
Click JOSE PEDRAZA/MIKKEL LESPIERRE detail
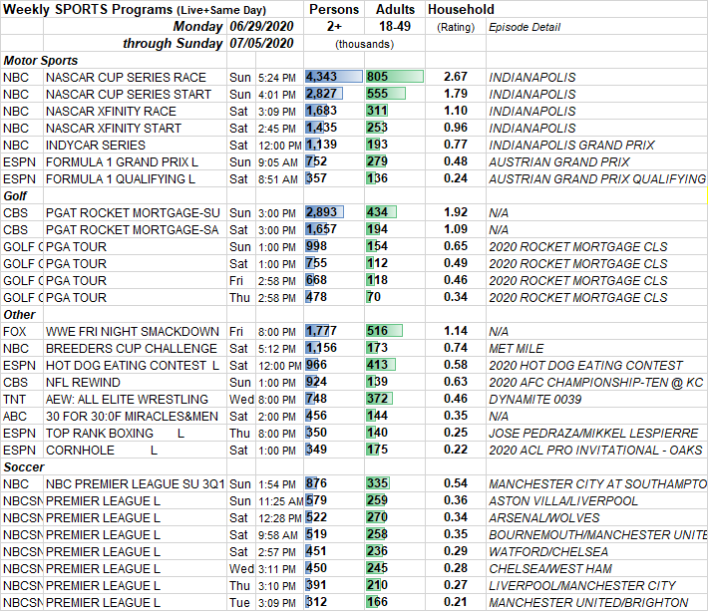593,434
